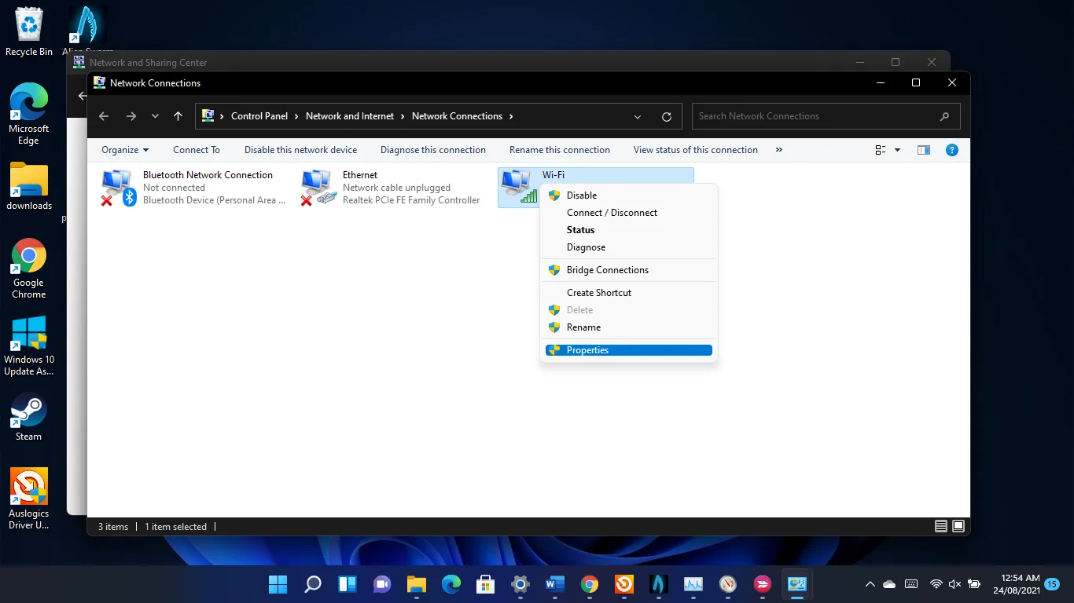Select the Bluetooth Network Connection adapter icon
The height and width of the screenshot is (603, 1074).
(119, 188)
